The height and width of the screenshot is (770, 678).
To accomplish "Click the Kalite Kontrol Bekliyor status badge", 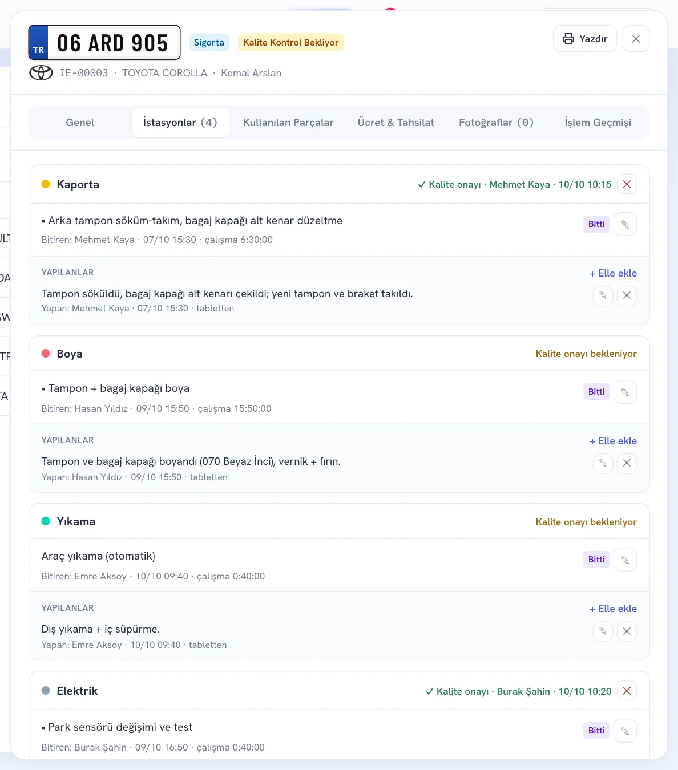I will [x=290, y=42].
